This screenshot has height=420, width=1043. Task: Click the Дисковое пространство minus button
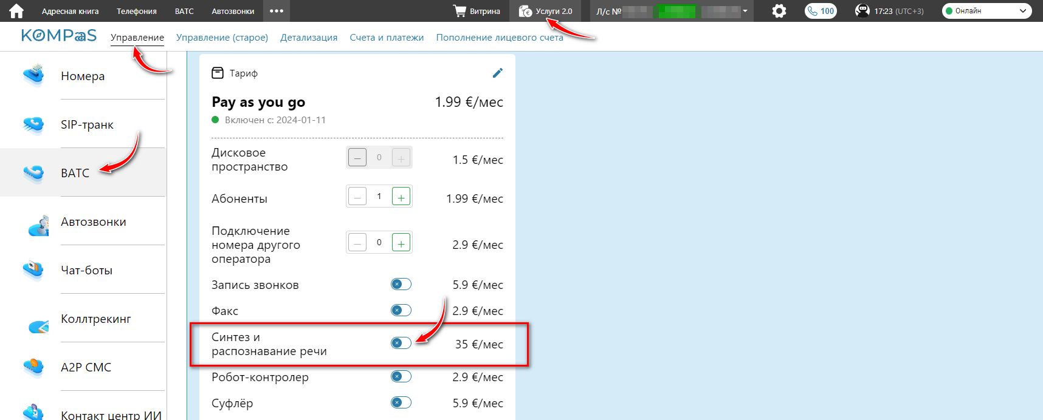point(357,158)
